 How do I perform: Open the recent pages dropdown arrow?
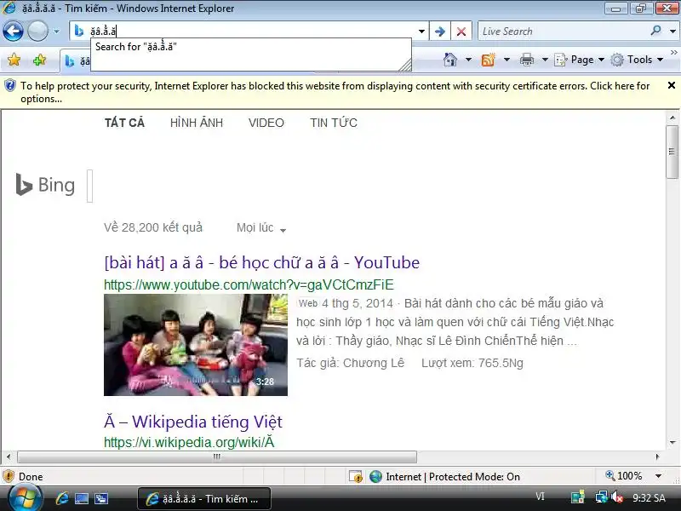pos(56,32)
